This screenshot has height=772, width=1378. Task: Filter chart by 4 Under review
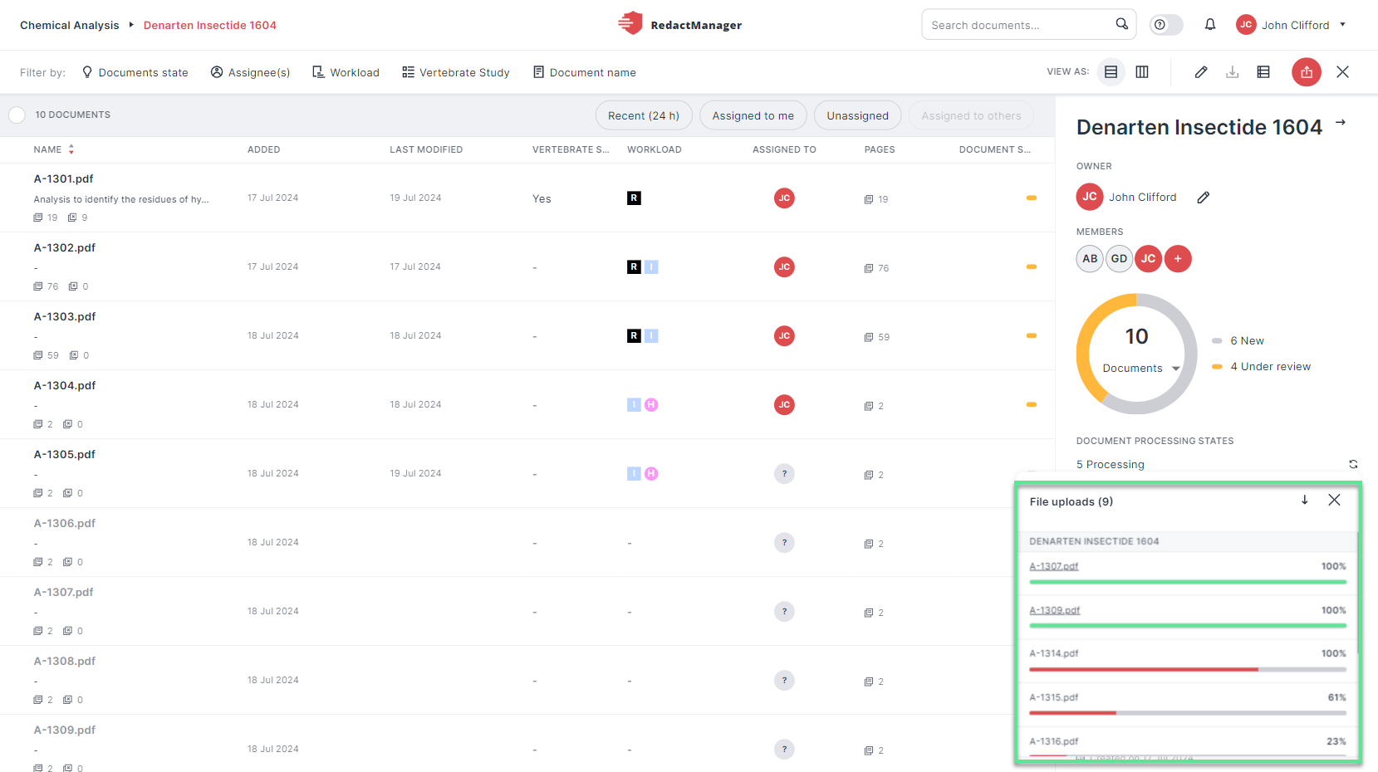tap(1262, 366)
